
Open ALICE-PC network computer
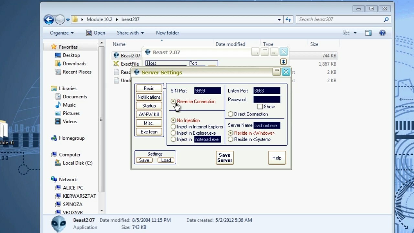[x=73, y=188]
